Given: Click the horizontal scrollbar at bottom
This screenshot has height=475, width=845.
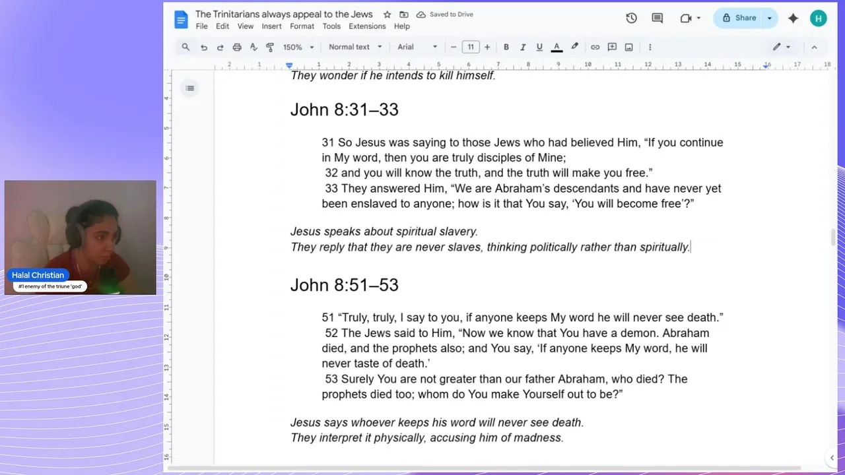Looking at the screenshot, I should 485,468.
